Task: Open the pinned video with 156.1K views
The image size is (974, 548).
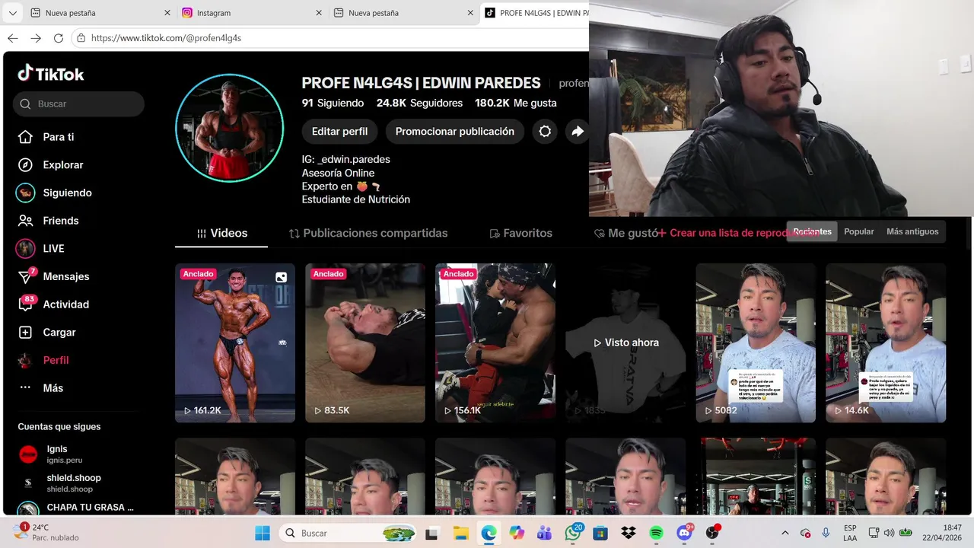Action: 495,342
